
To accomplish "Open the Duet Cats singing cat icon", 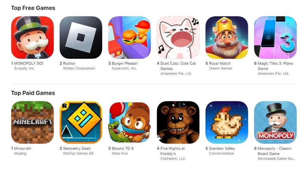I will [178, 38].
